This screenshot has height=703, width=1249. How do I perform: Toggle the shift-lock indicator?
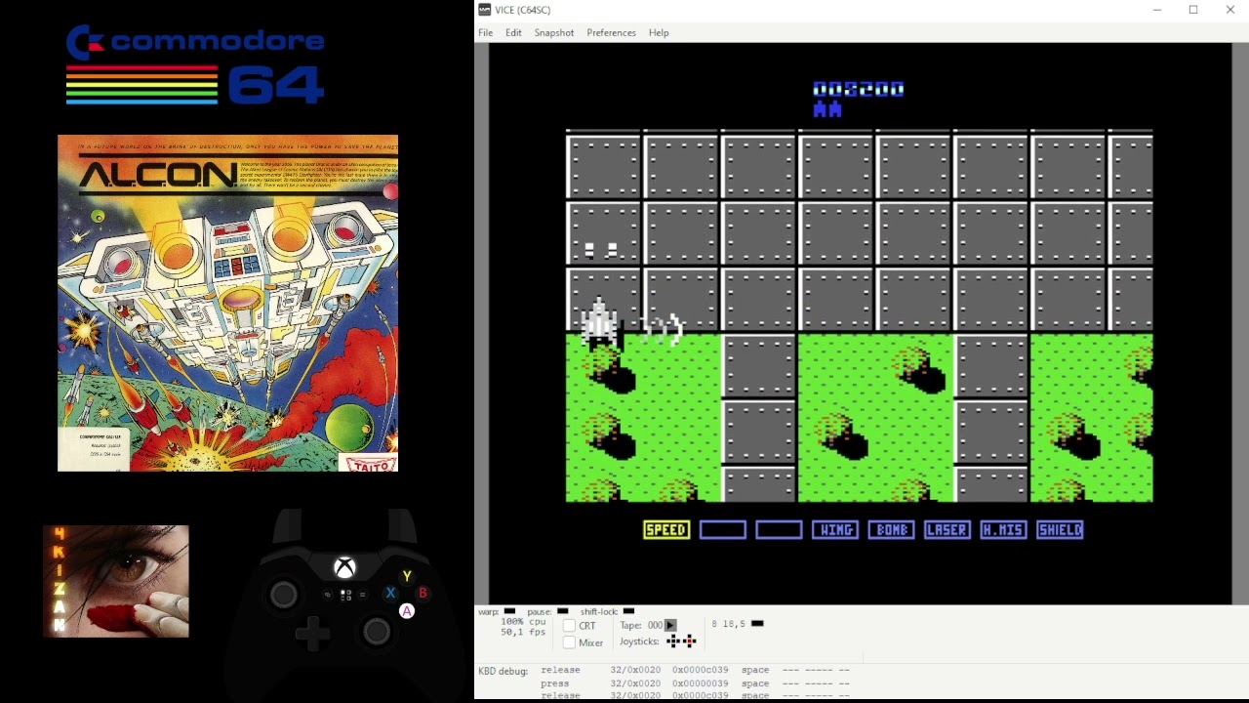(x=628, y=611)
